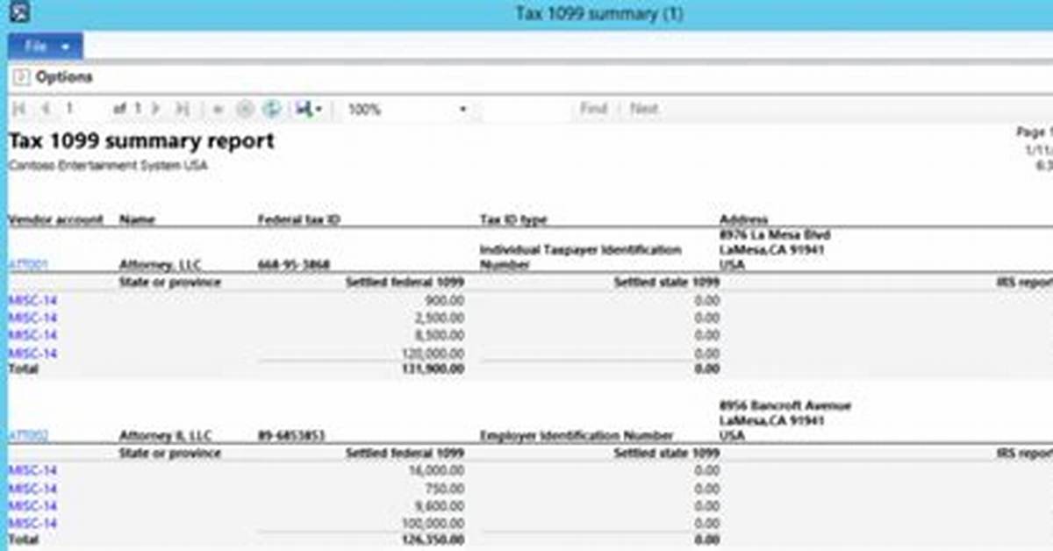This screenshot has width=1053, height=551.
Task: Select Individual Taxpayer Identification text
Action: 580,250
